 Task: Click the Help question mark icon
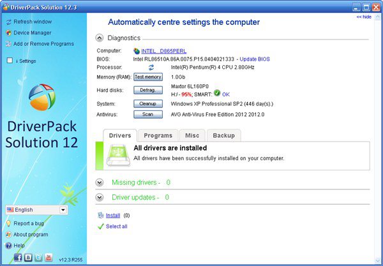tap(8, 246)
